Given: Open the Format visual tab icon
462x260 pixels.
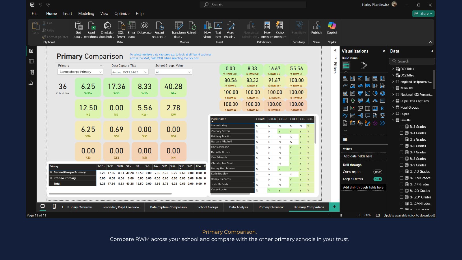Looking at the screenshot, I should click(x=364, y=66).
